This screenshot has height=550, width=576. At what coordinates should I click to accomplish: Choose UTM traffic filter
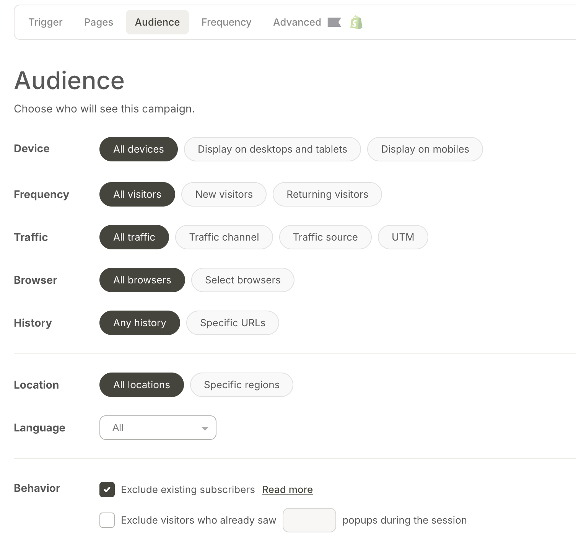[x=403, y=237]
